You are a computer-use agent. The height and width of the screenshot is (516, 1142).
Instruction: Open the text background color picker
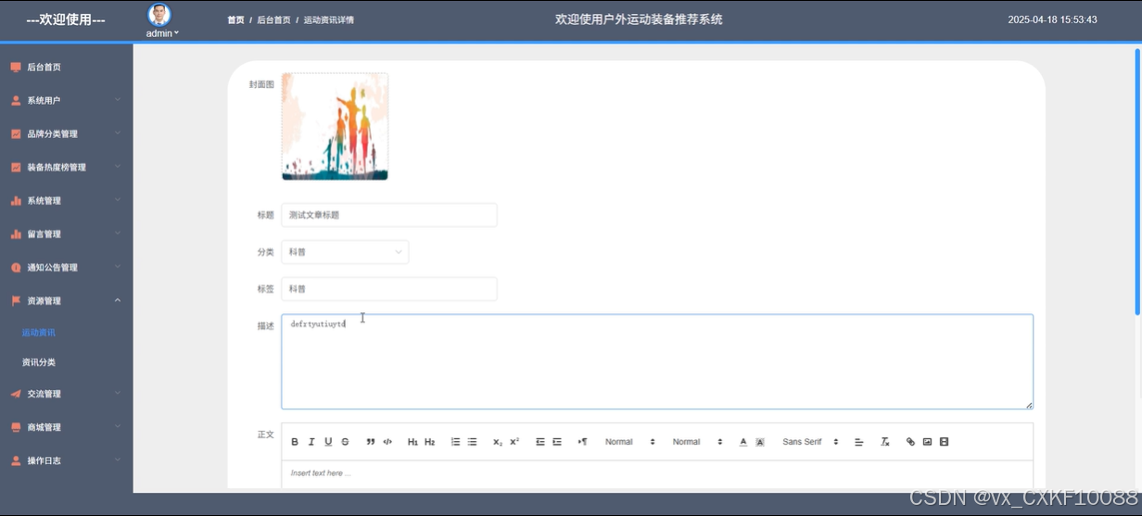(760, 442)
